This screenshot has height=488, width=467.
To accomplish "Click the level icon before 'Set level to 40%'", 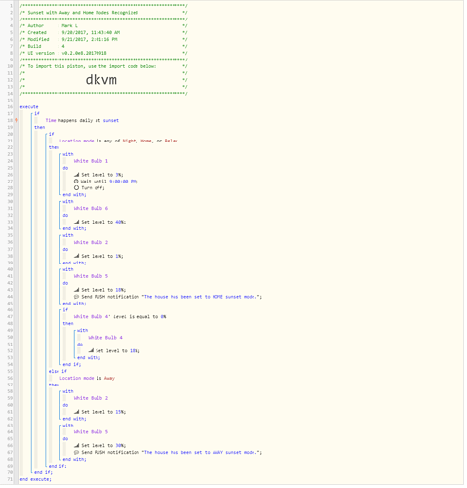I will [76, 223].
